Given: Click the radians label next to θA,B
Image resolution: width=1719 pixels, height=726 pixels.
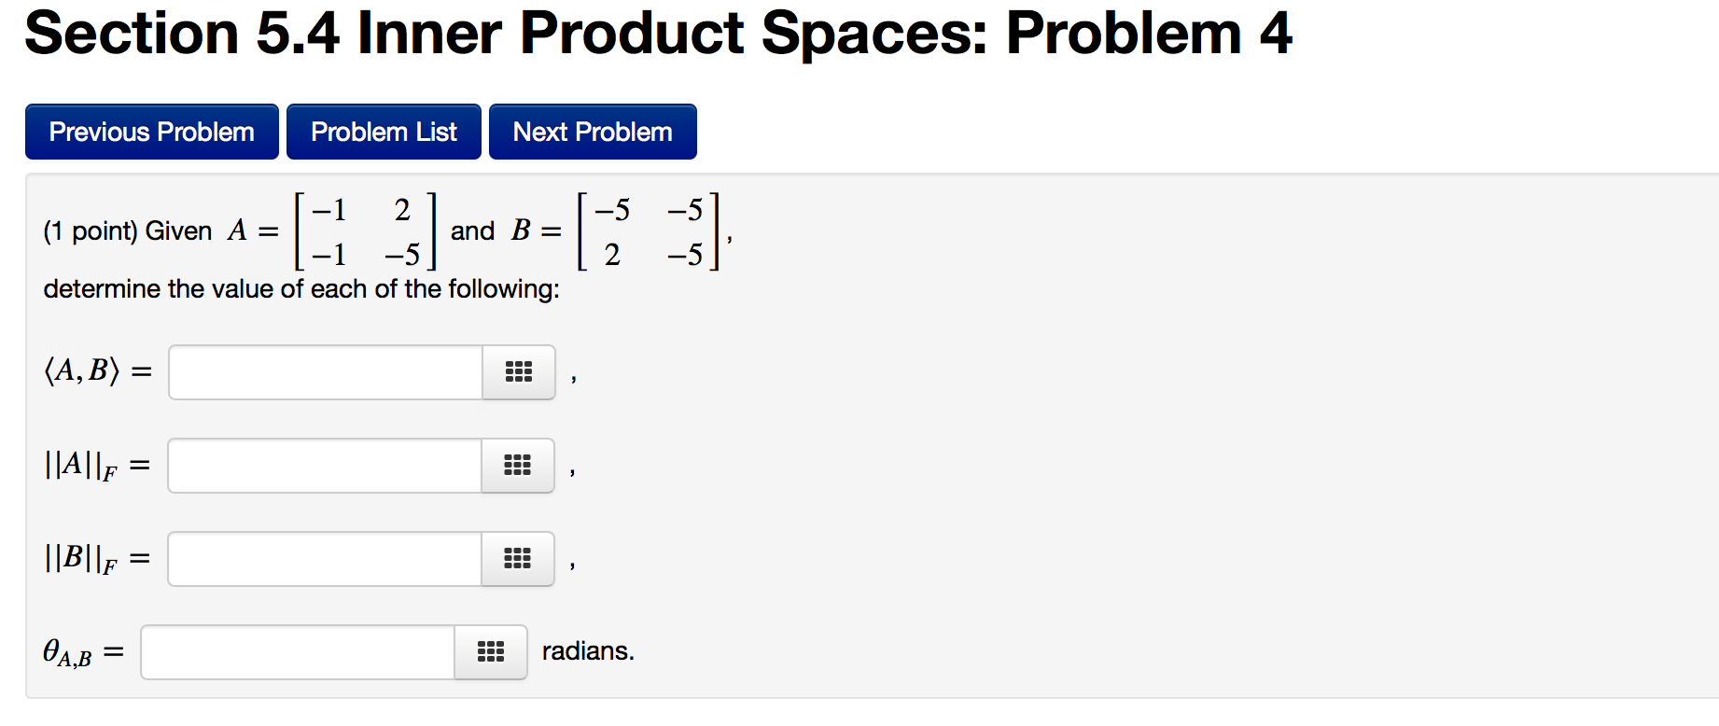Looking at the screenshot, I should (x=587, y=651).
